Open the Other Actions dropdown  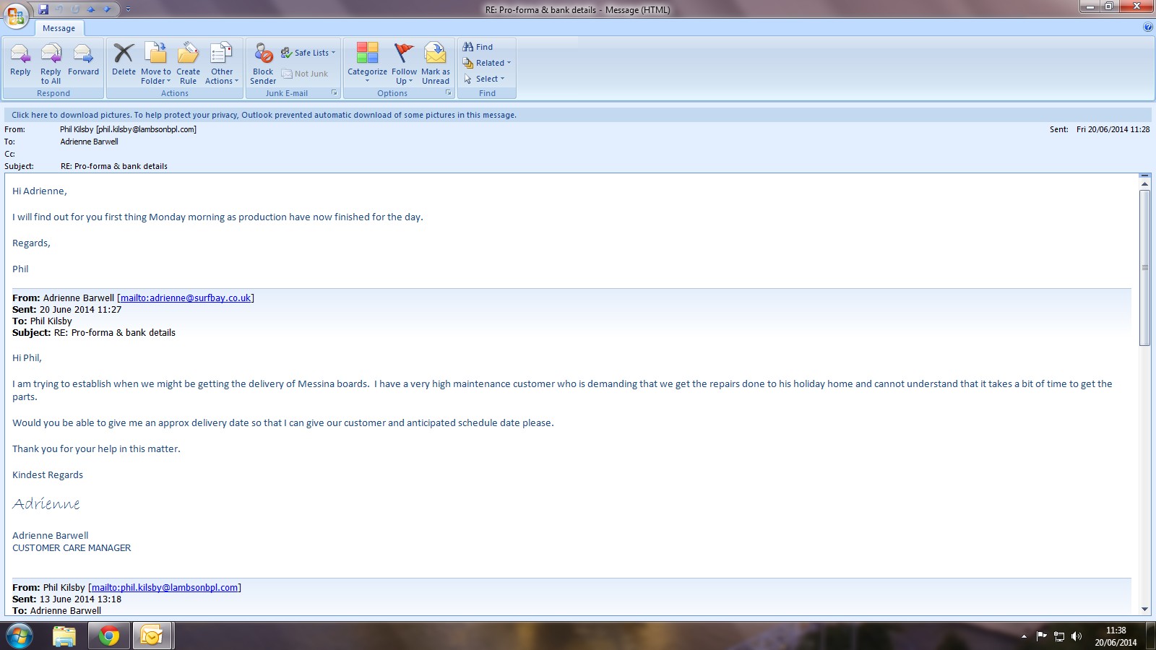tap(222, 64)
